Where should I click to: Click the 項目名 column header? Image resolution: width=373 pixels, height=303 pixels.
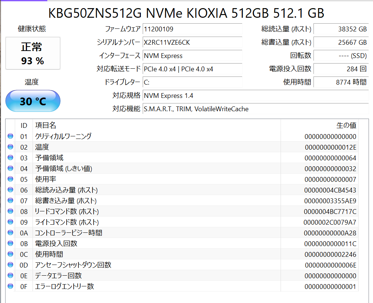(x=45, y=126)
